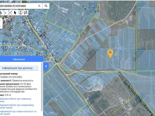Click the magnifier search button
The width and height of the screenshot is (155, 116).
(x=46, y=6)
